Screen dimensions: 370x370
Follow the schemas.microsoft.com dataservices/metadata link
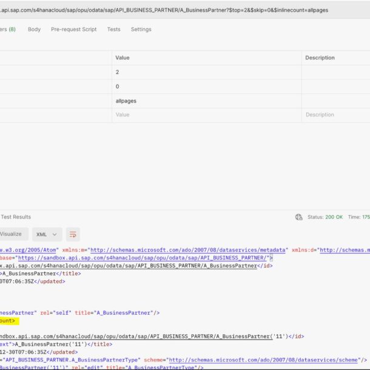coord(188,250)
